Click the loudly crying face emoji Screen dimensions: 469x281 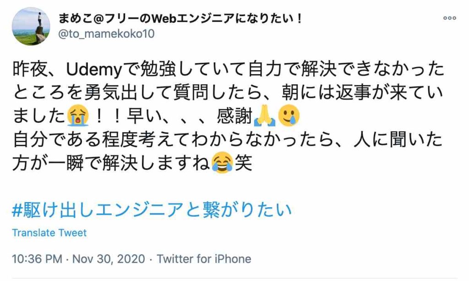point(78,116)
